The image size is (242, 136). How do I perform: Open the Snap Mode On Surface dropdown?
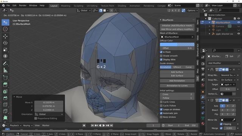[228, 80]
